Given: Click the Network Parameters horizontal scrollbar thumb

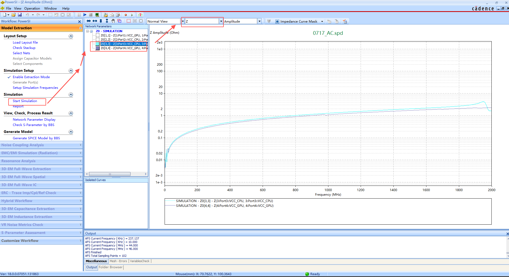Looking at the screenshot, I should 110,174.
